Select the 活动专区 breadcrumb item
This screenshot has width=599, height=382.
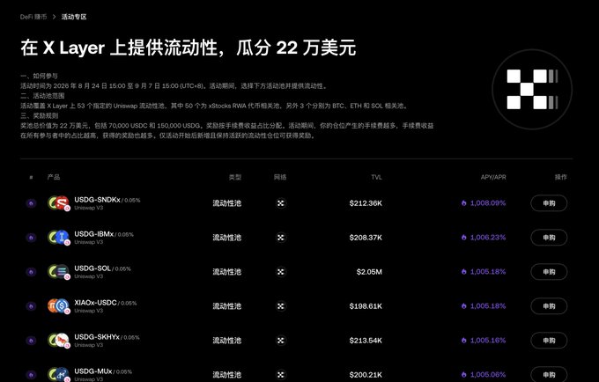click(x=74, y=17)
